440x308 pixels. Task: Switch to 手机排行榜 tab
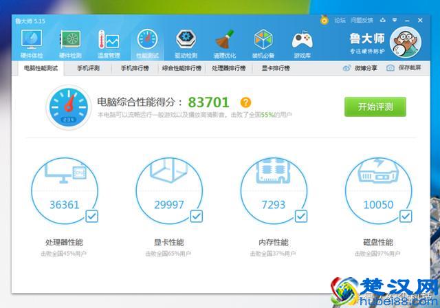click(x=135, y=68)
